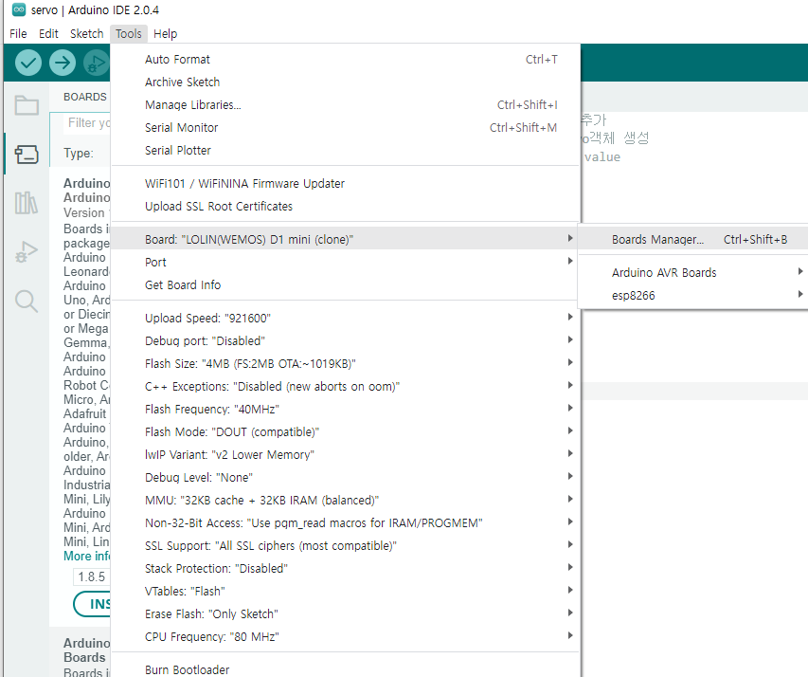Click the BOARDS panel heading
Screen dimensions: 808x677
(85, 97)
